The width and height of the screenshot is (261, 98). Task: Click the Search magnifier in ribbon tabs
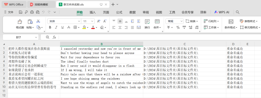238,12
